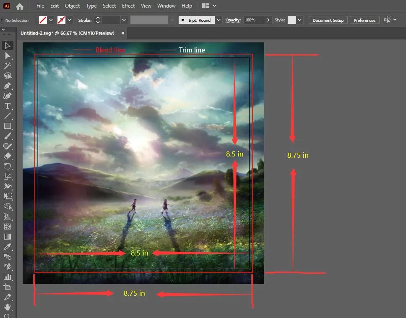Select the Paintbrush tool
The image size is (406, 318).
point(7,136)
